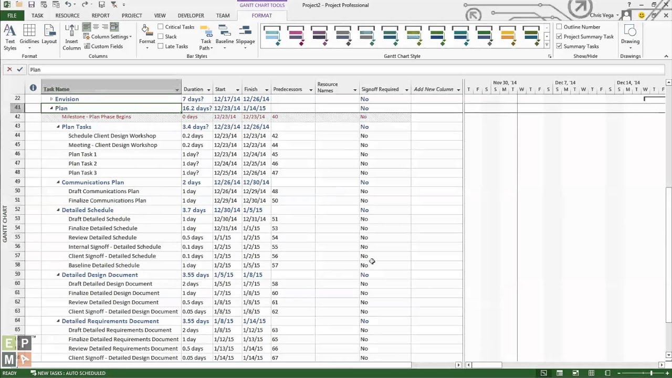Select the yellow-orange Gantt chart style
This screenshot has width=672, height=378.
(508, 36)
